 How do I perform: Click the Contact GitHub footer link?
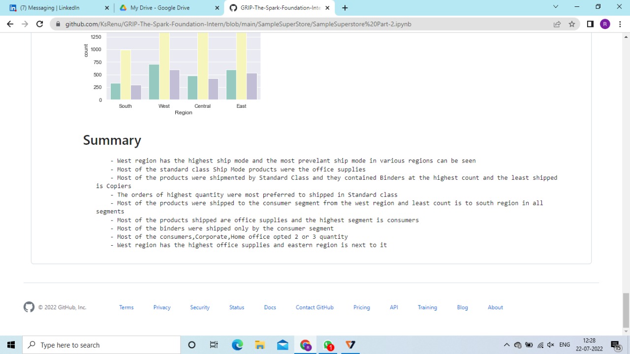click(x=315, y=307)
